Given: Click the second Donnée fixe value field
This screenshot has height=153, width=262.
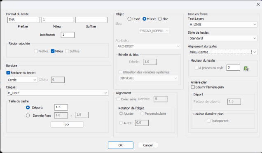Looking at the screenshot, I should (x=82, y=115).
